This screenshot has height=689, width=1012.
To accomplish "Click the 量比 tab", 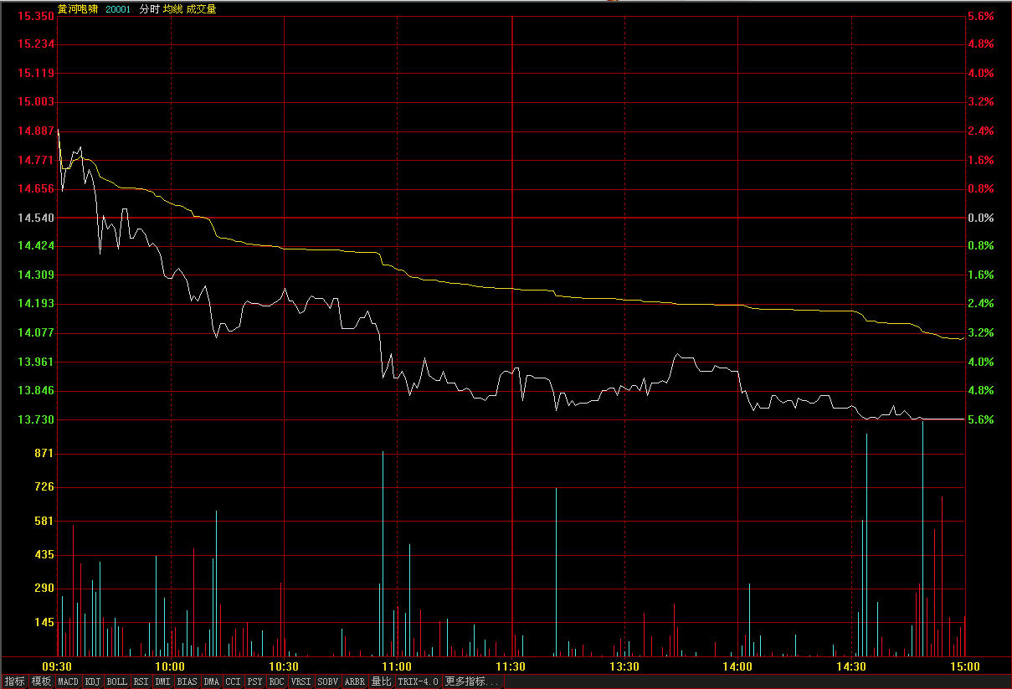I will tap(382, 682).
